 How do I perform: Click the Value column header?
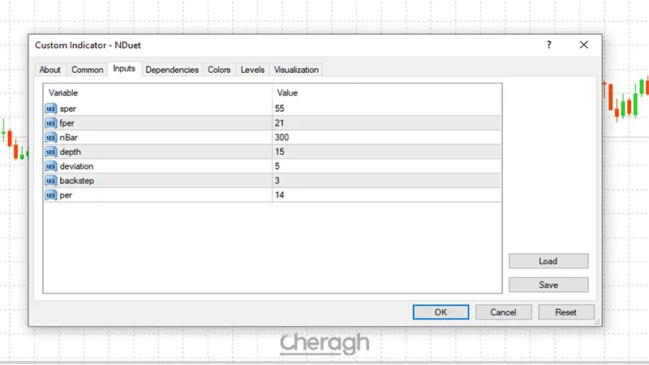386,93
